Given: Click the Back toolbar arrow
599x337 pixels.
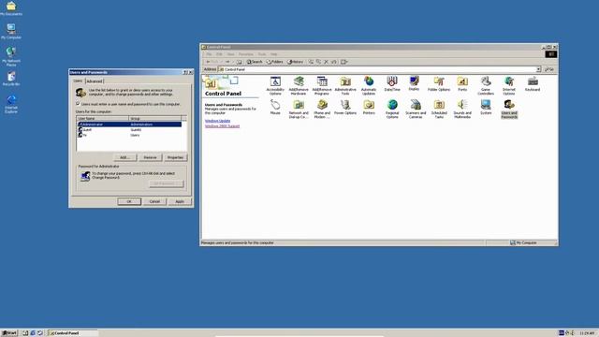Looking at the screenshot, I should tap(212, 62).
